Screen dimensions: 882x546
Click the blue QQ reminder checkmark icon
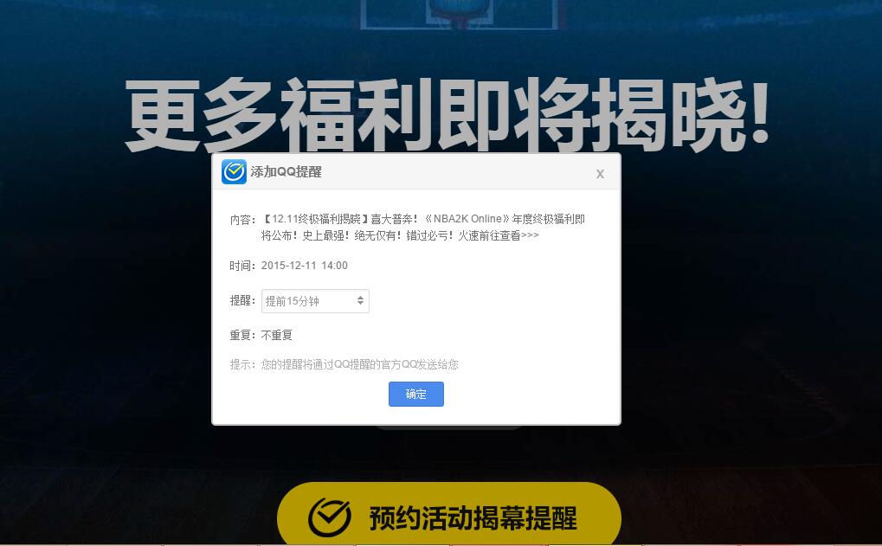(234, 171)
